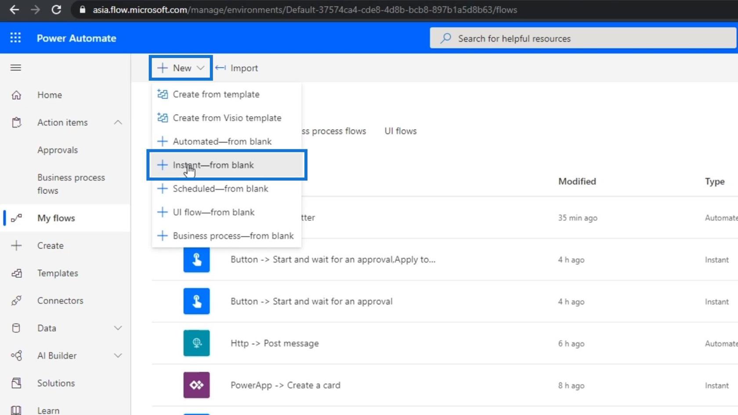Reload the page with browser refresh

(56, 10)
